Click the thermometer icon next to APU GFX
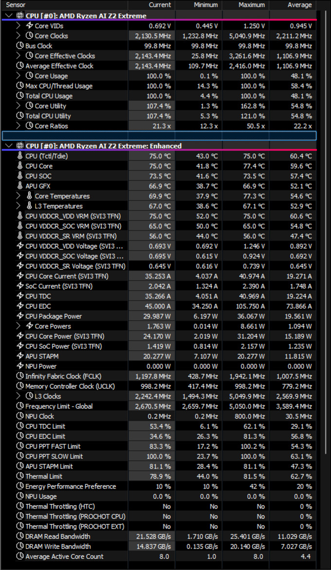Screen dimensions: 331x570 [x=20, y=186]
